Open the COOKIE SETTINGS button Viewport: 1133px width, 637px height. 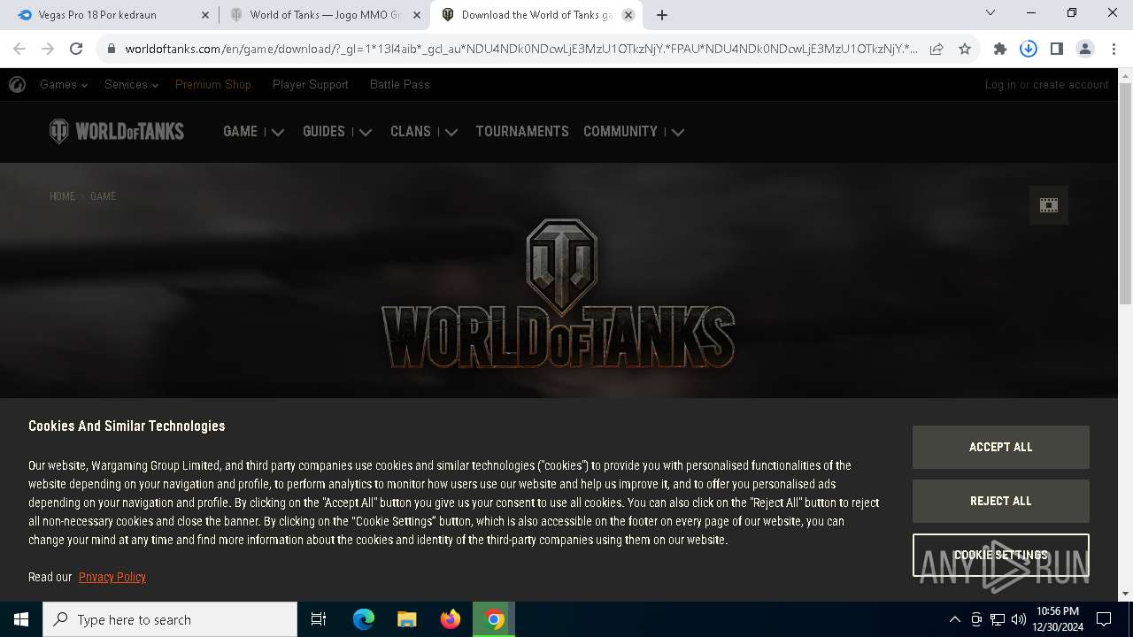click(x=1001, y=555)
